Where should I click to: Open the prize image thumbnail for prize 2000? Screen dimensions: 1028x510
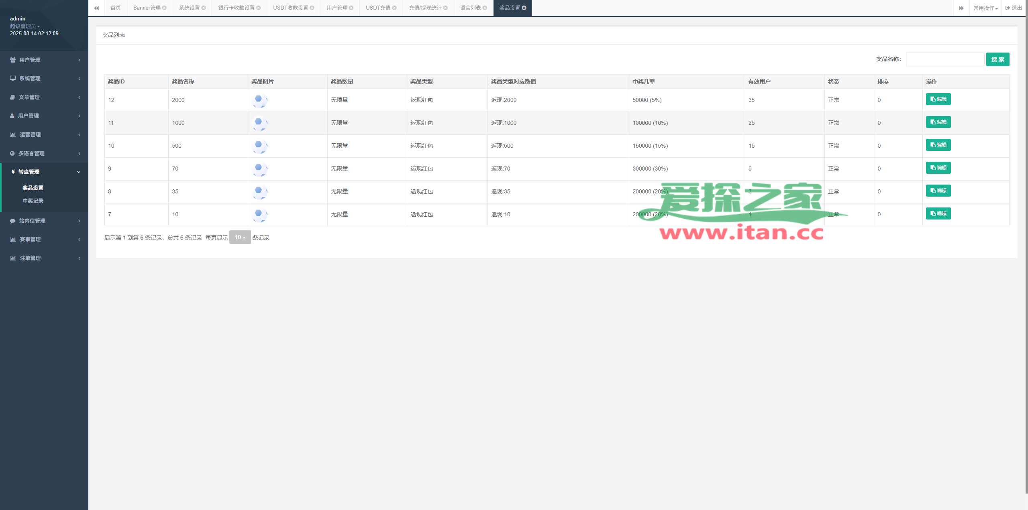click(259, 100)
